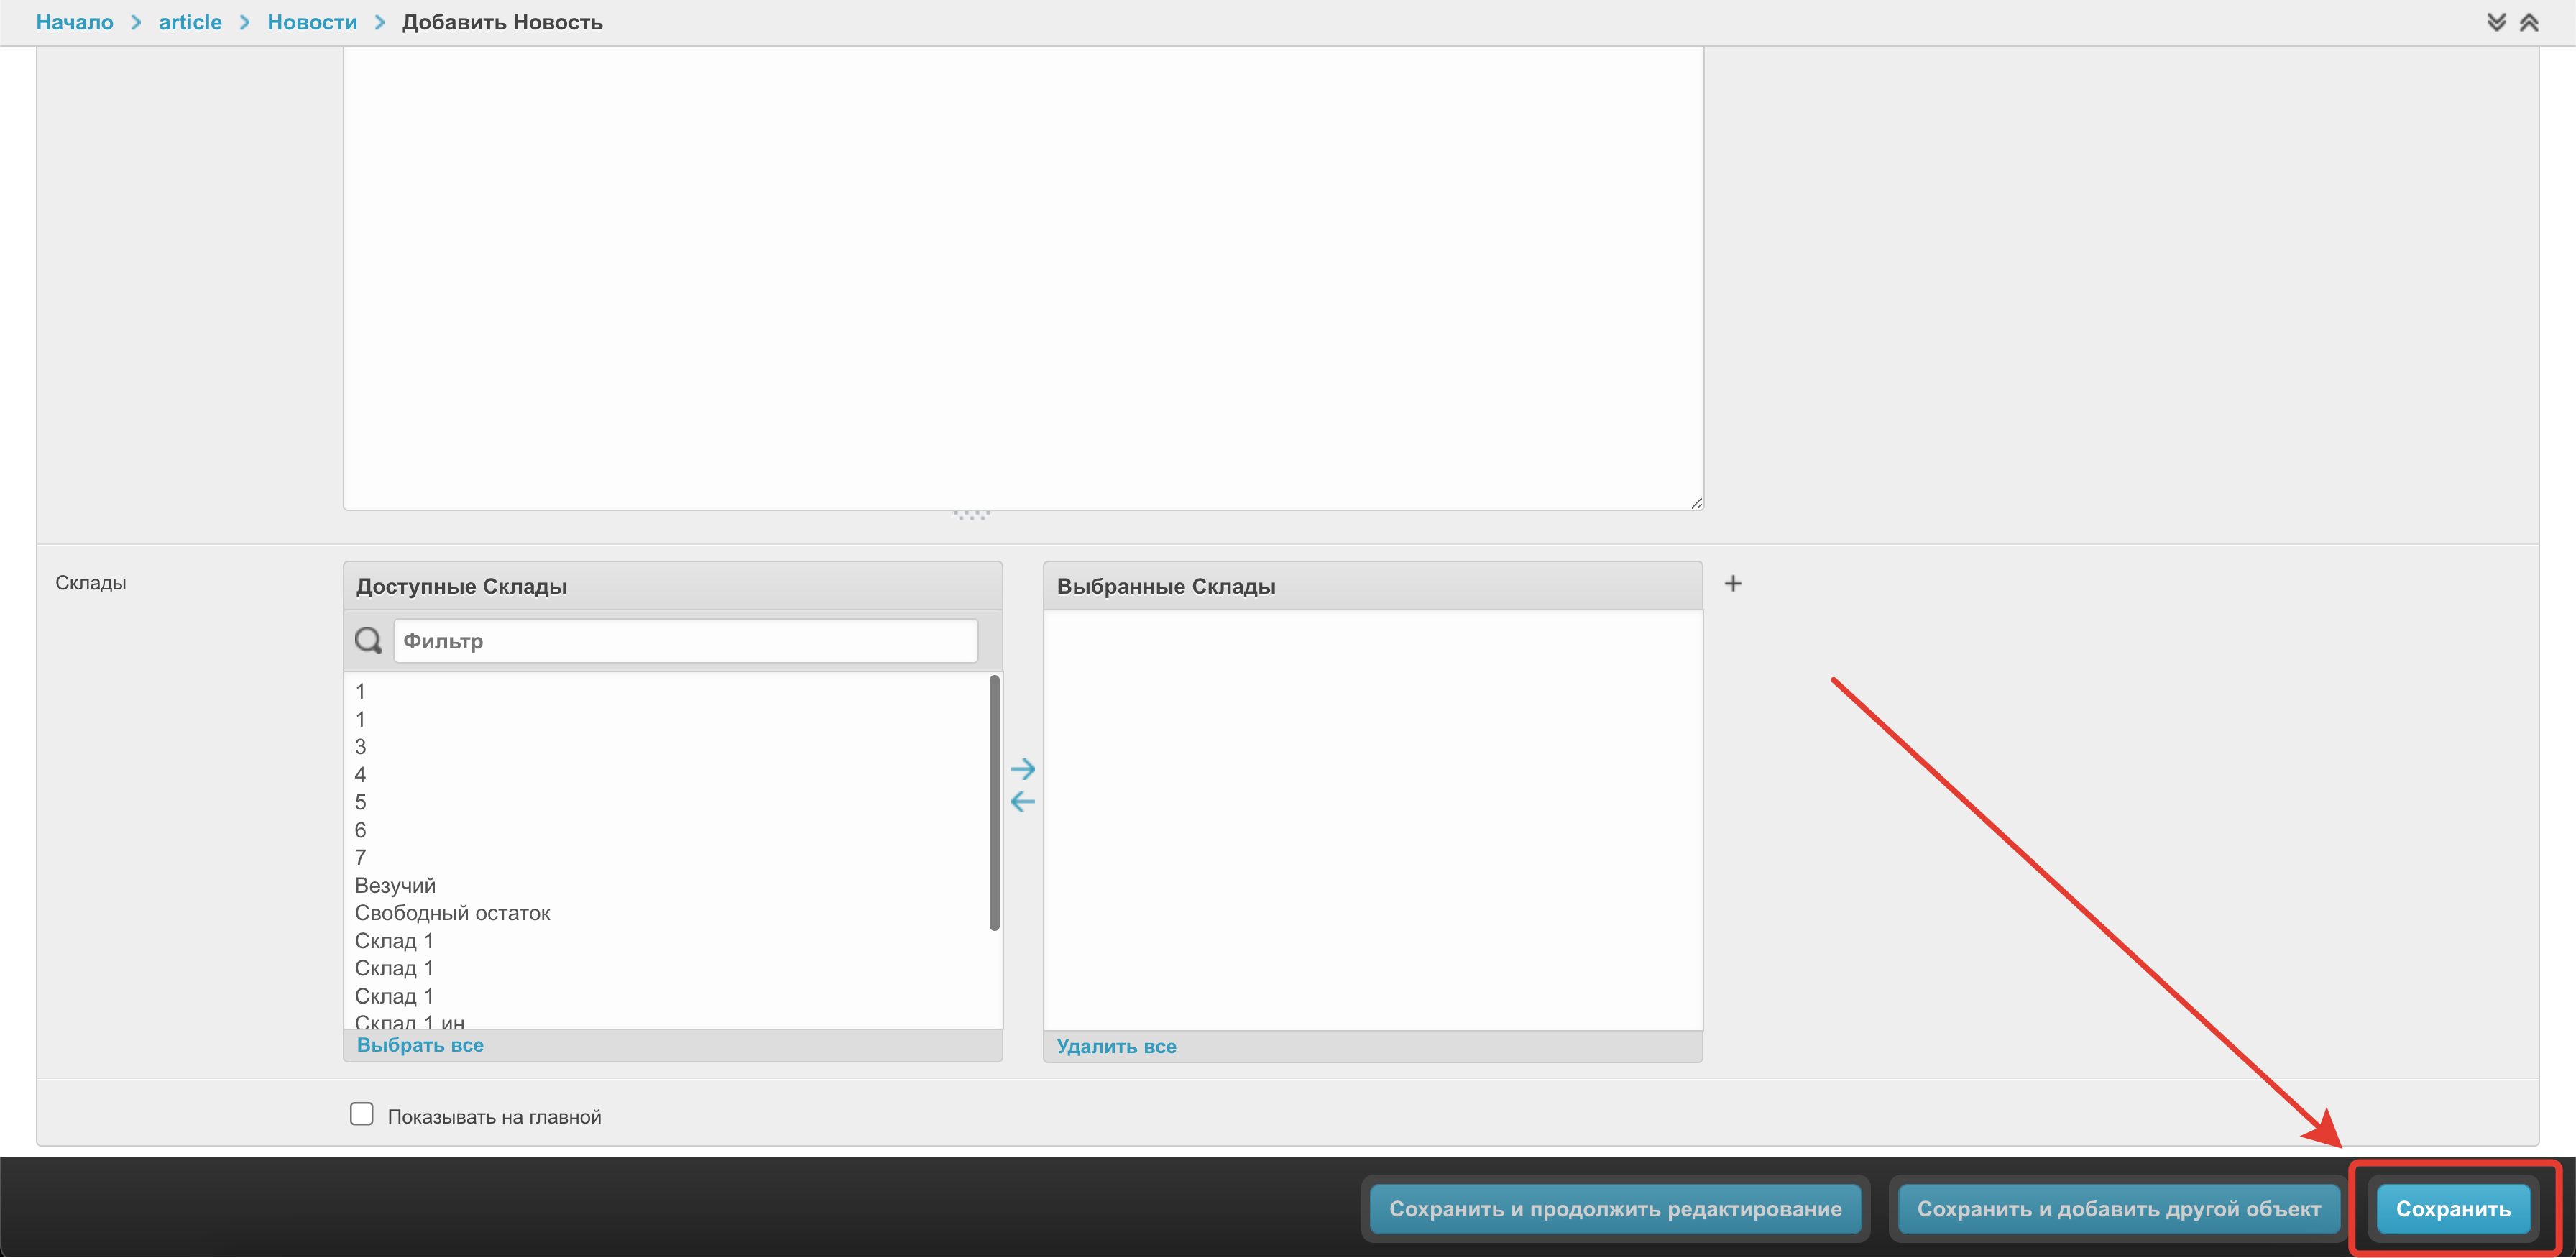2576x1258 pixels.
Task: Enable the Показывать на главной checkbox
Action: click(361, 1114)
